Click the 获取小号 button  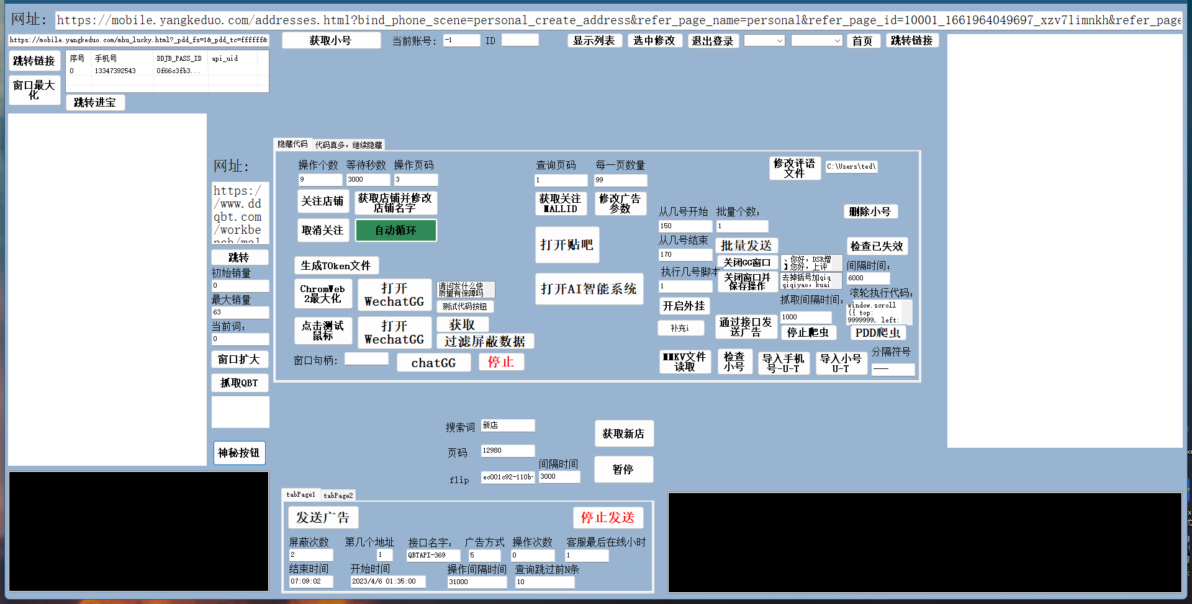pos(331,40)
